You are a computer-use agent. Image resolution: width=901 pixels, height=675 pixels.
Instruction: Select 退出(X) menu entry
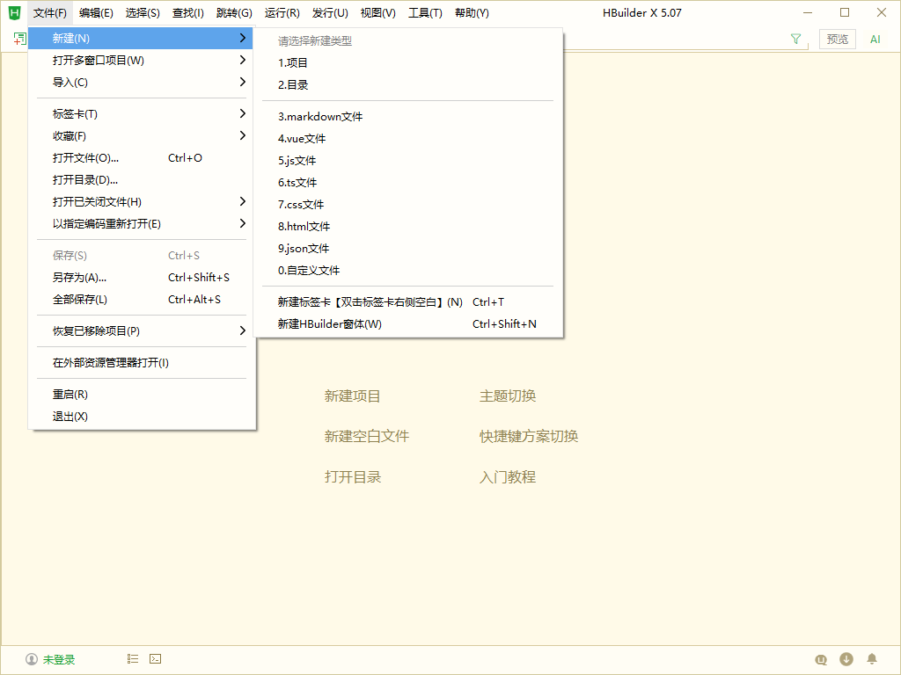pyautogui.click(x=142, y=416)
